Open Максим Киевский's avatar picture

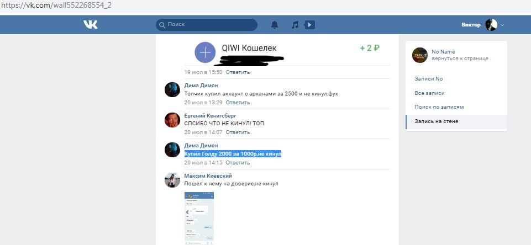[x=174, y=180]
